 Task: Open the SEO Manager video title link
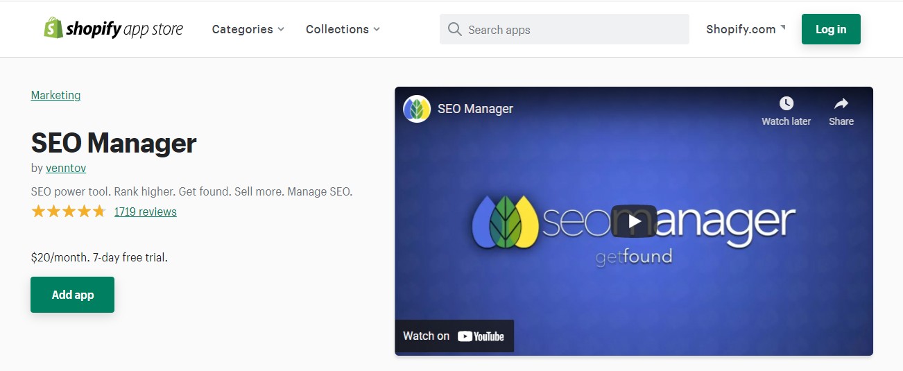pos(475,109)
